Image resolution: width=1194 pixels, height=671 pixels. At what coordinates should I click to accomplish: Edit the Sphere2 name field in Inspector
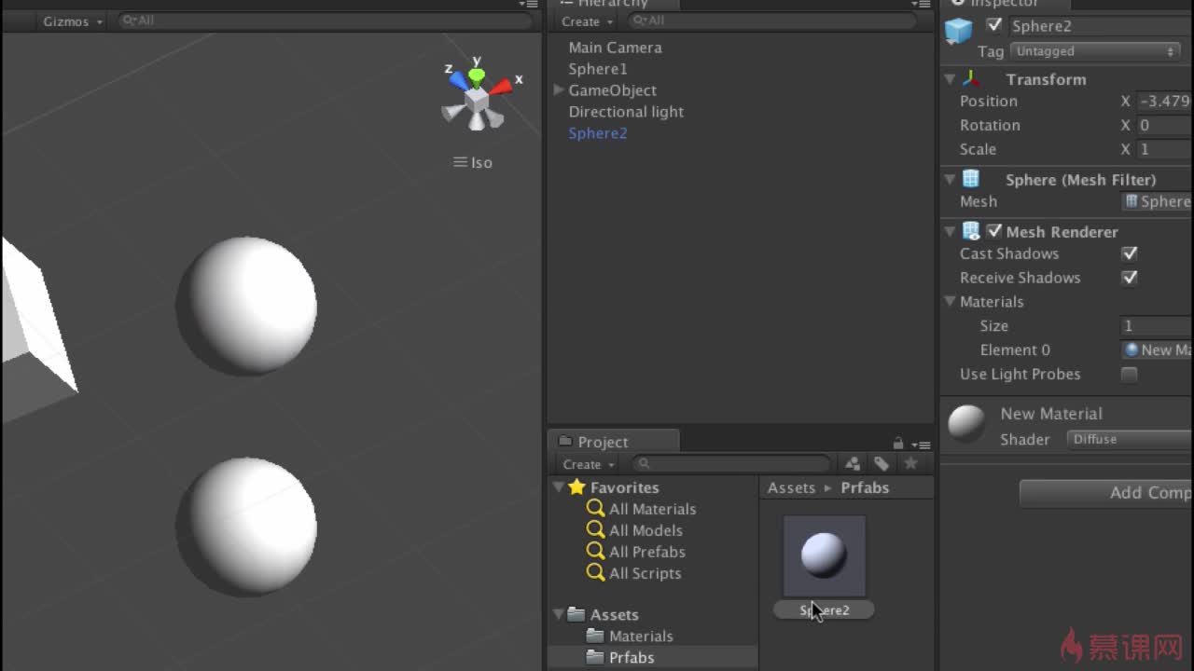coord(1101,26)
